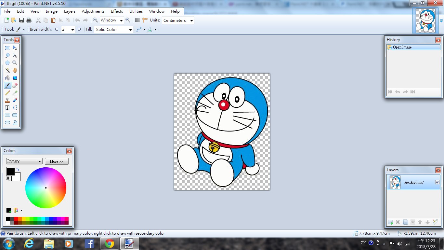Reset colors to black and white
444x250 pixels.
pos(8,179)
